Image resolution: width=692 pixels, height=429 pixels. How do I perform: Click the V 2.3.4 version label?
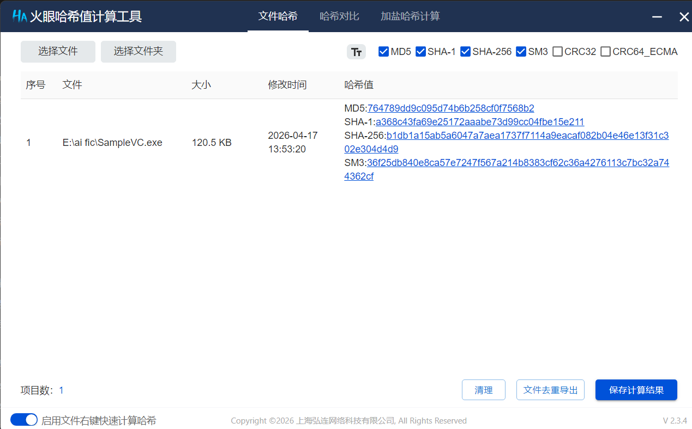pos(675,421)
